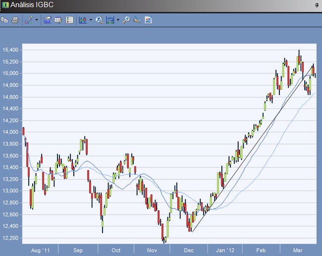Toggle the panel pin icon

(317, 5)
